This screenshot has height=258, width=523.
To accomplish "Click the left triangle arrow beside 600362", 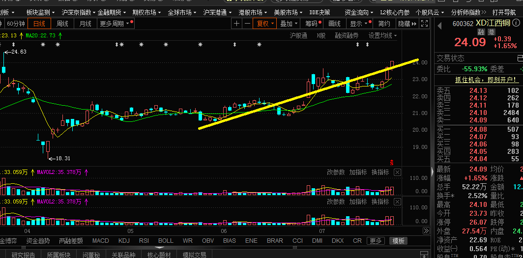I will tap(439, 25).
